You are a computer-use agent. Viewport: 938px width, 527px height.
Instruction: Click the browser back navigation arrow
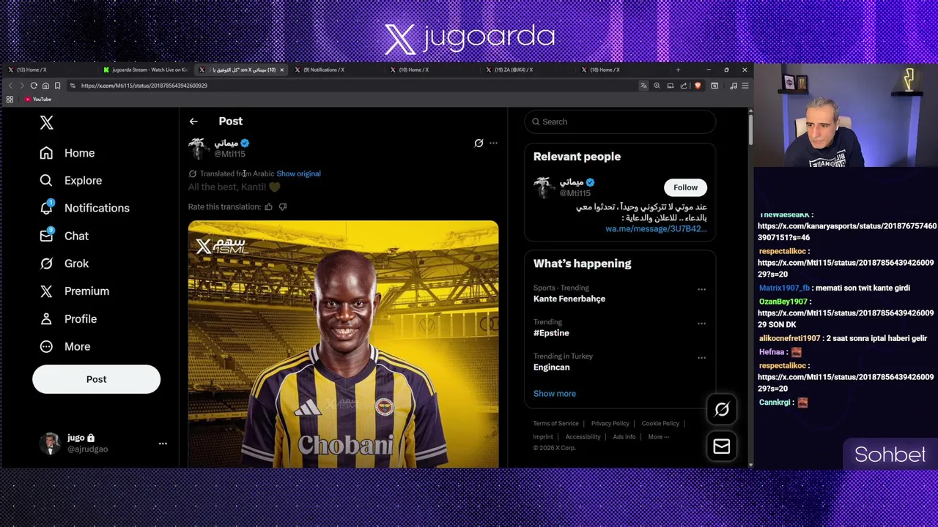click(x=10, y=86)
